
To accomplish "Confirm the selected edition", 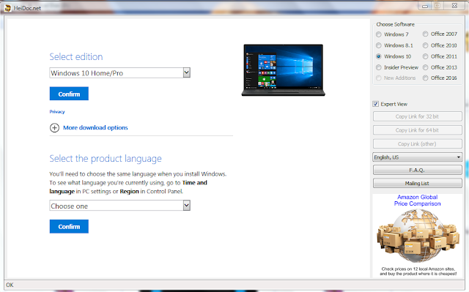I will 69,94.
